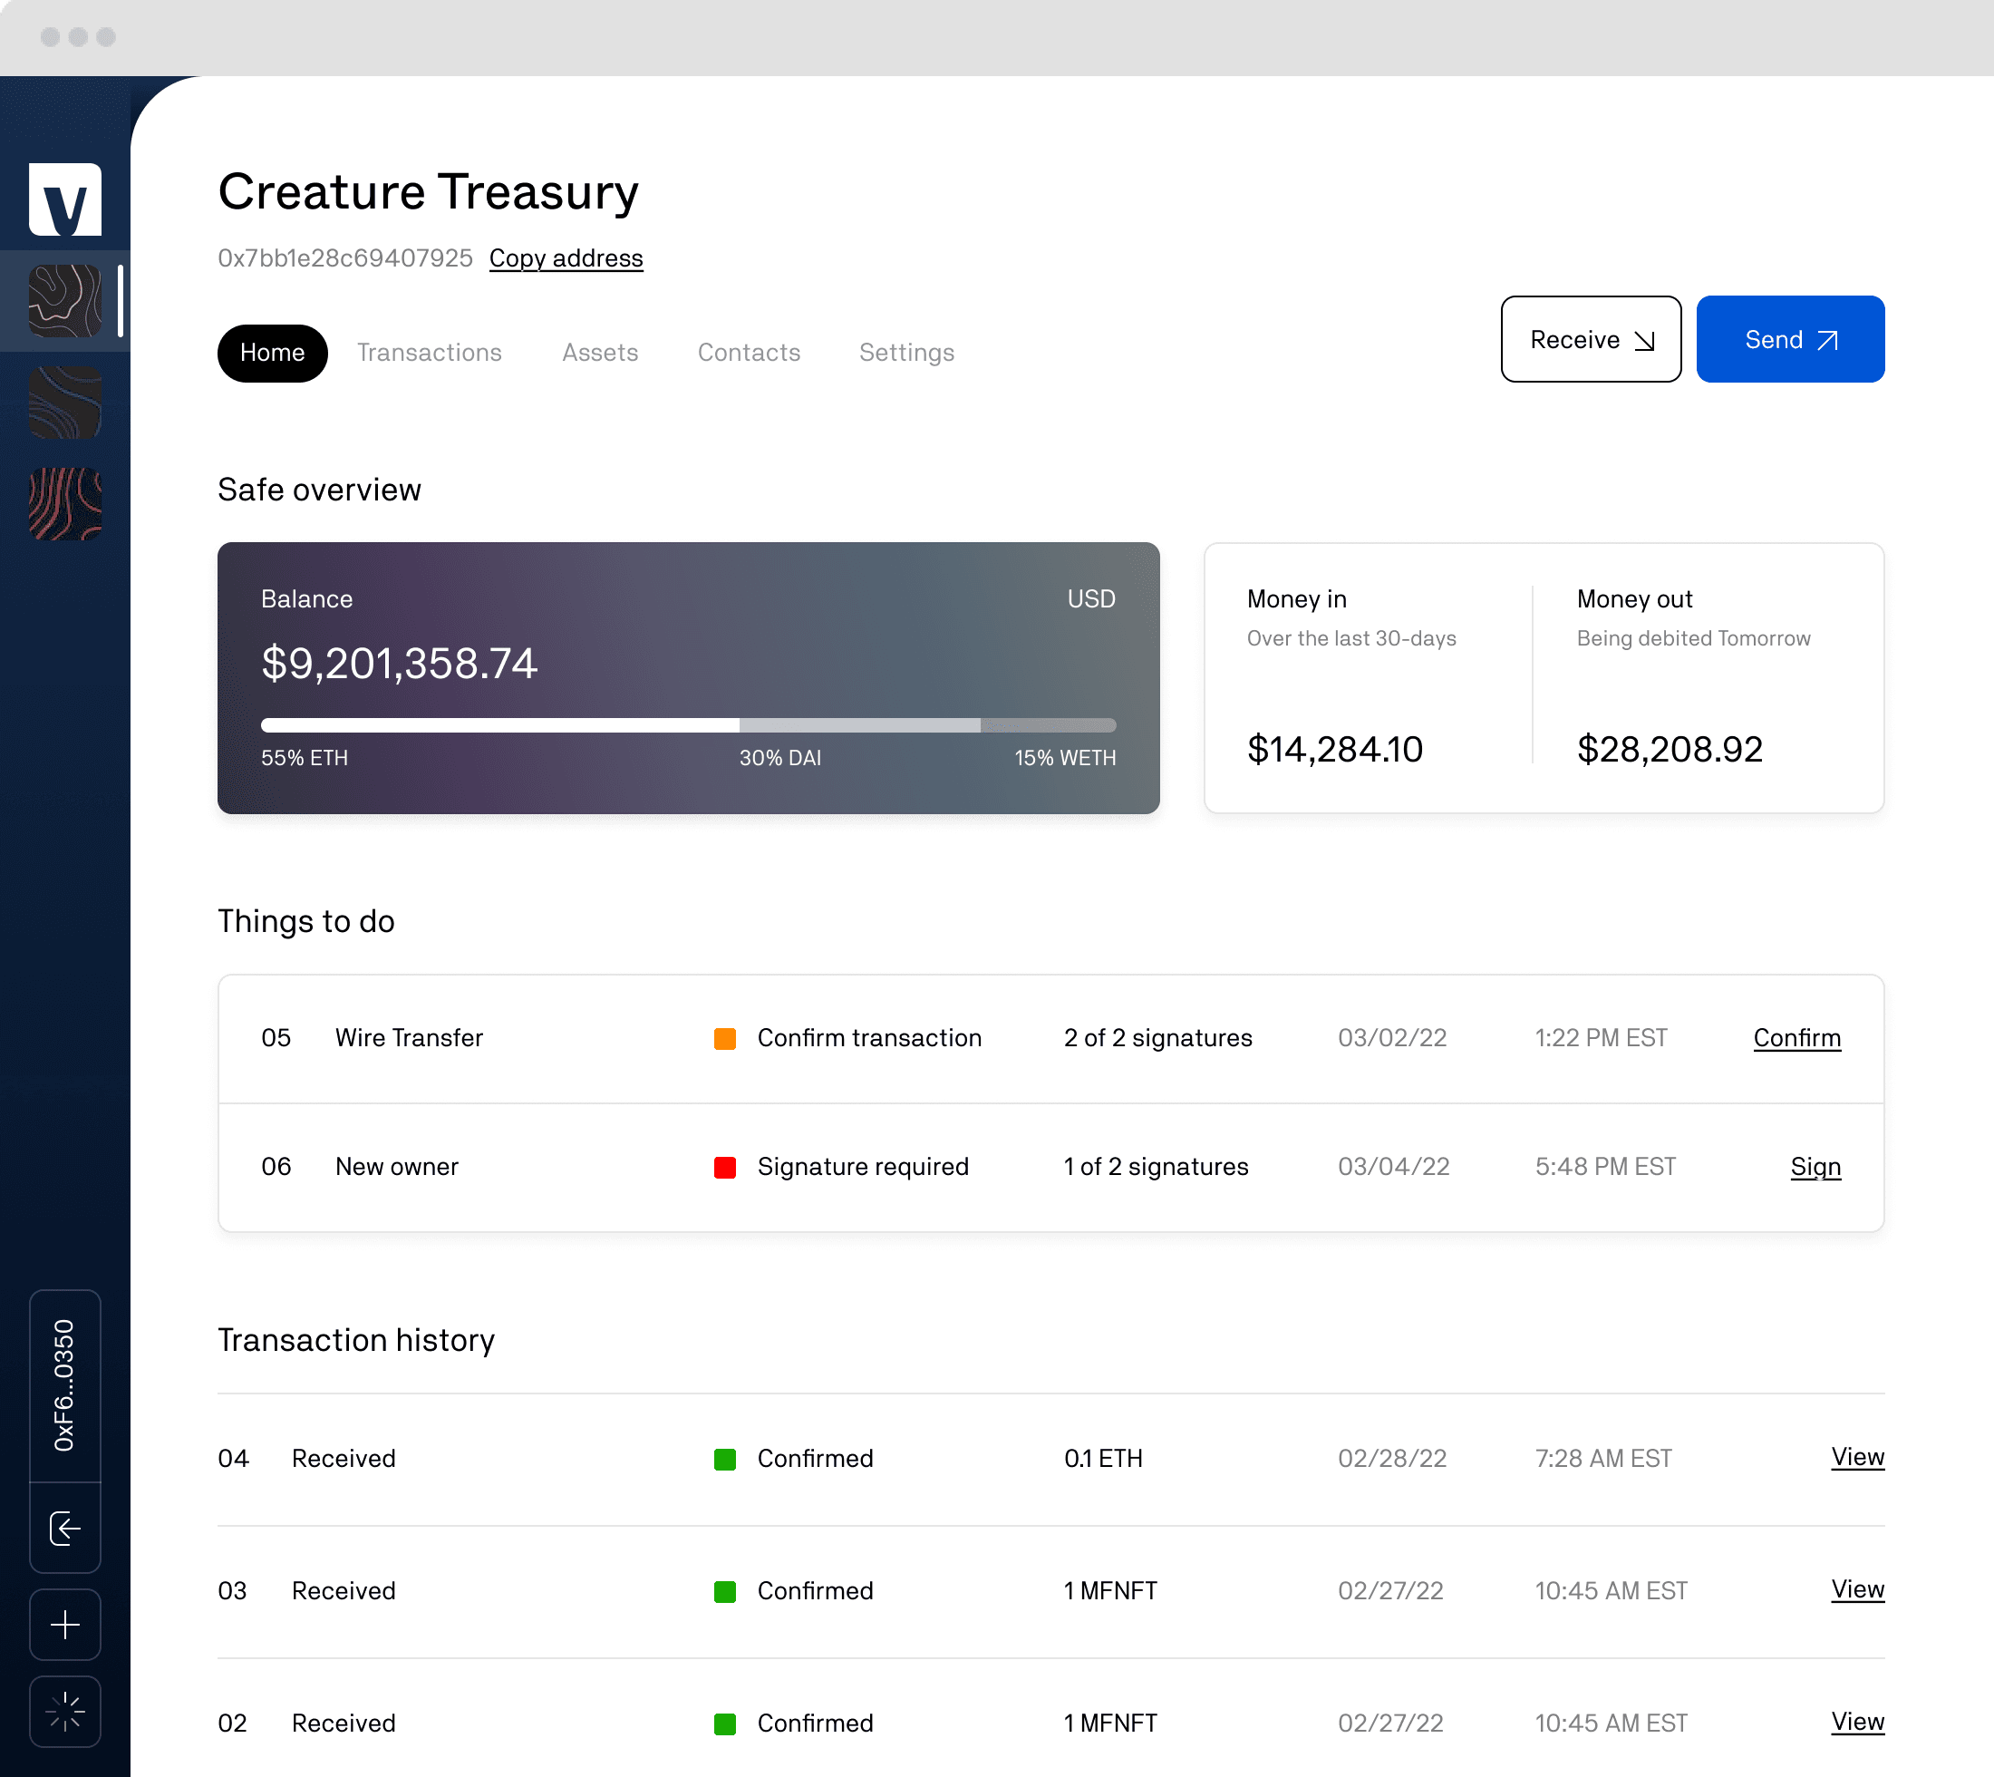1994x1777 pixels.
Task: Click the green Confirmed square on transaction 04
Action: click(725, 1459)
